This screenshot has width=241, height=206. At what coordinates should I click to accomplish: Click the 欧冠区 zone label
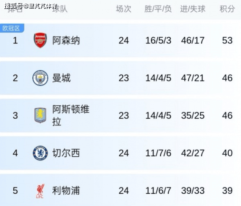[x=12, y=28]
